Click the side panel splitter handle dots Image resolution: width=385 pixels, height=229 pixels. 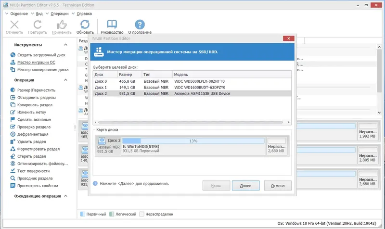click(x=75, y=127)
